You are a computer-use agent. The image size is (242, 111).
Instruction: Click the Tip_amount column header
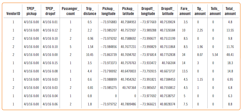200,11
